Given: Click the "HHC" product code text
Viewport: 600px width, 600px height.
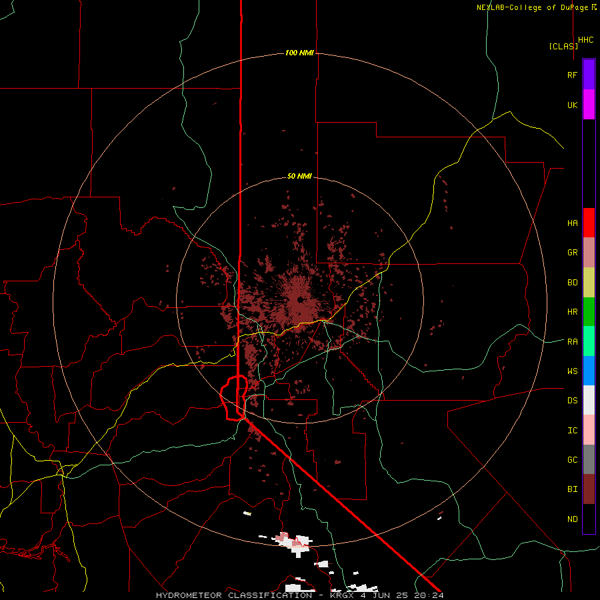Looking at the screenshot, I should (x=586, y=40).
